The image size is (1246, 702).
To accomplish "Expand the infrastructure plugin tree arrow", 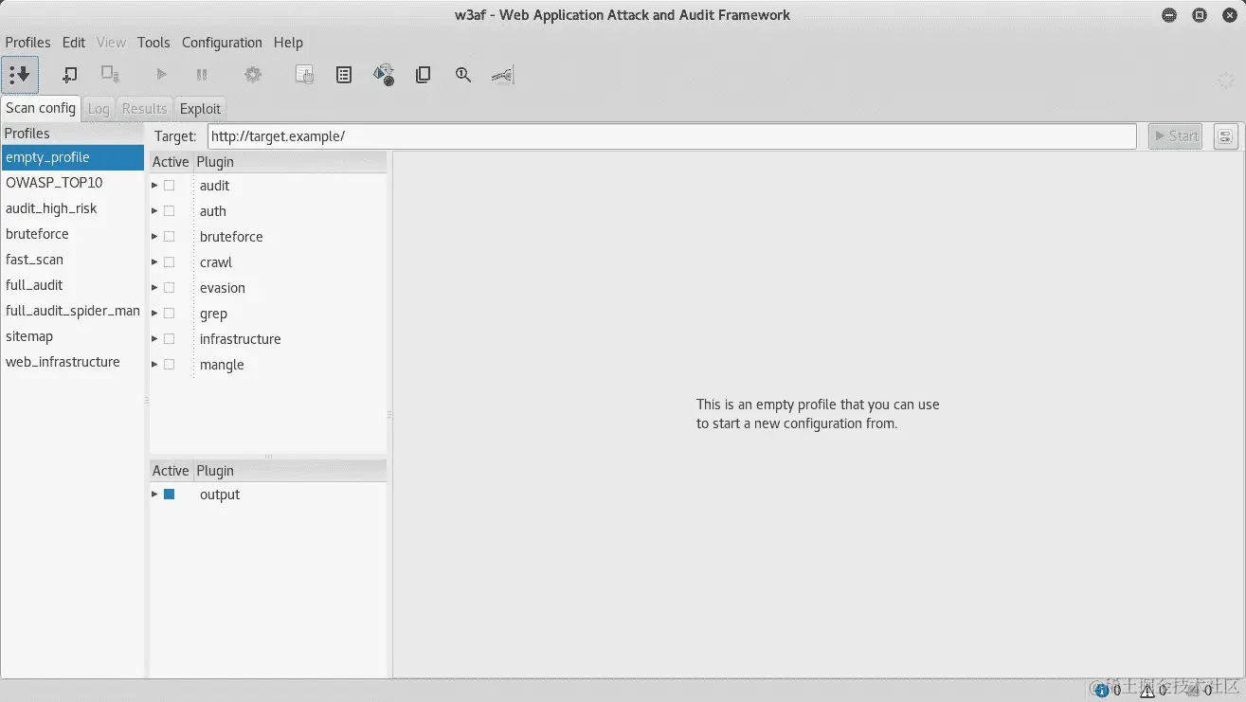I will tap(154, 339).
